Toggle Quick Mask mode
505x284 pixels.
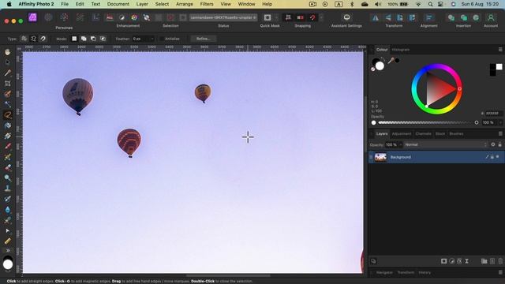coord(267,17)
